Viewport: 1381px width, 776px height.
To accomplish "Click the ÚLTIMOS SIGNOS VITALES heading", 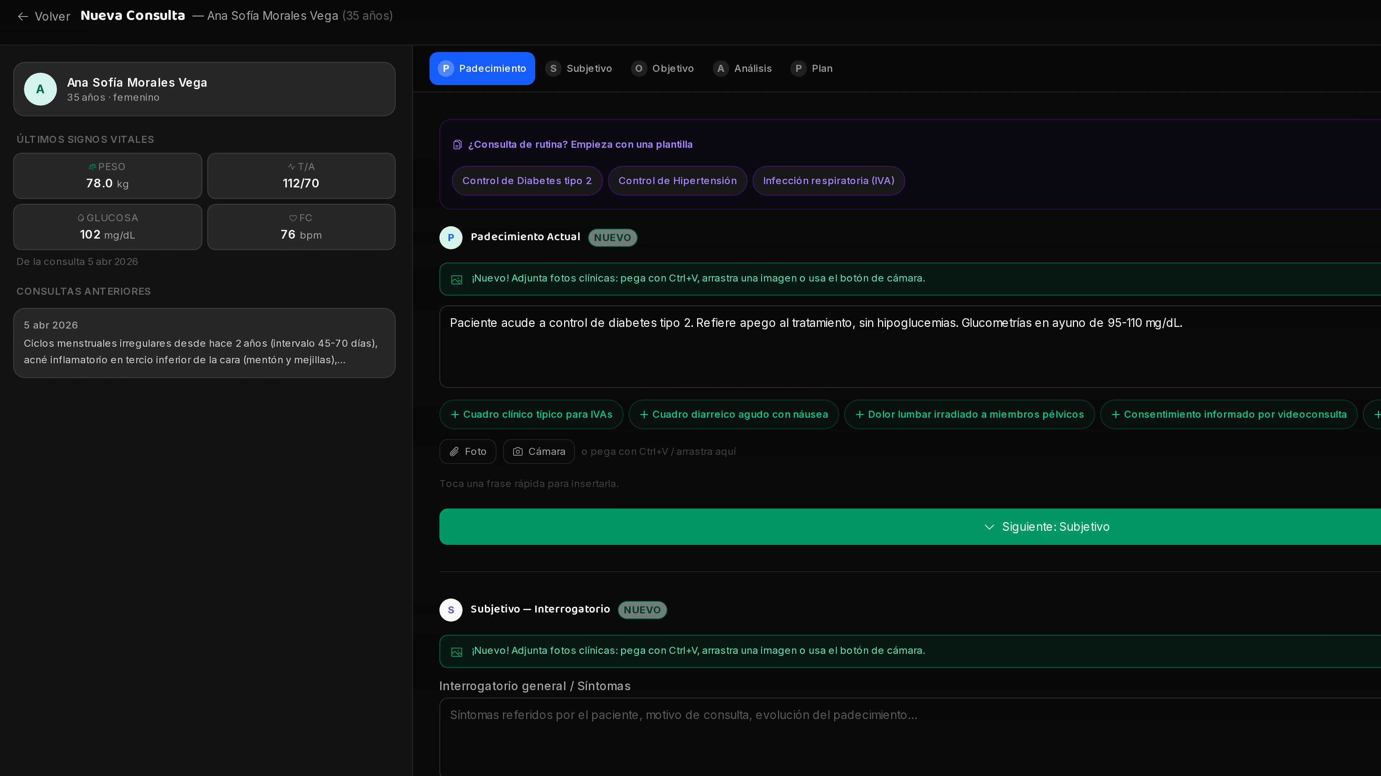I will (x=85, y=140).
